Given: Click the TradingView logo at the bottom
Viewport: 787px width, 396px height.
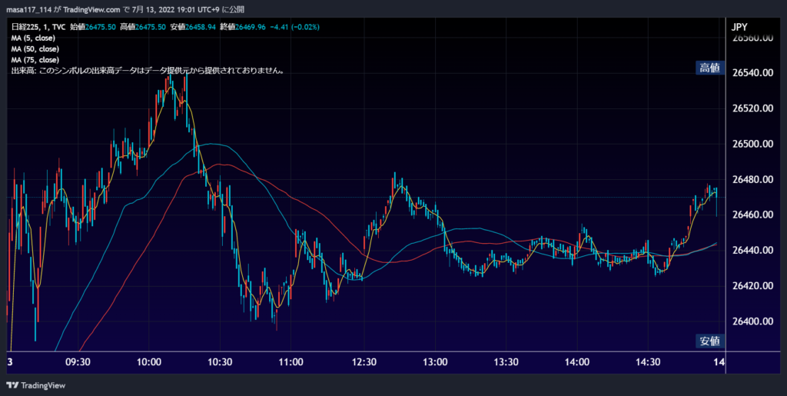Looking at the screenshot, I should [35, 385].
